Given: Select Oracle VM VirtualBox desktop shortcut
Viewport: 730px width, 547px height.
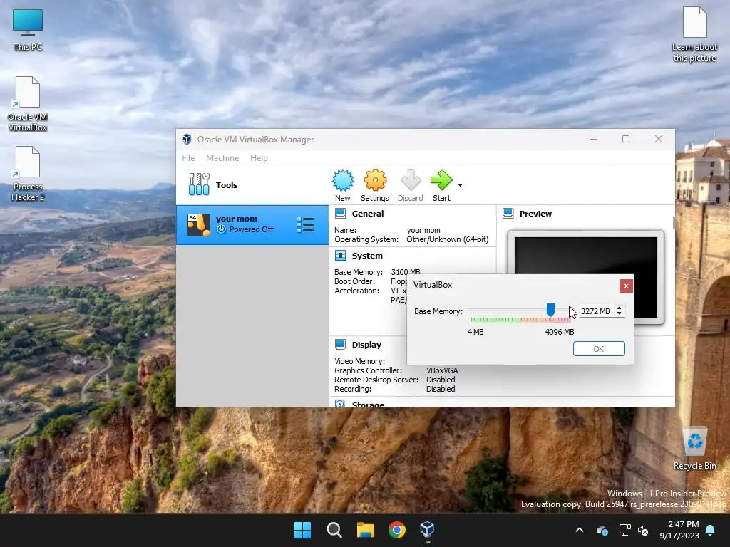Looking at the screenshot, I should click(x=28, y=104).
